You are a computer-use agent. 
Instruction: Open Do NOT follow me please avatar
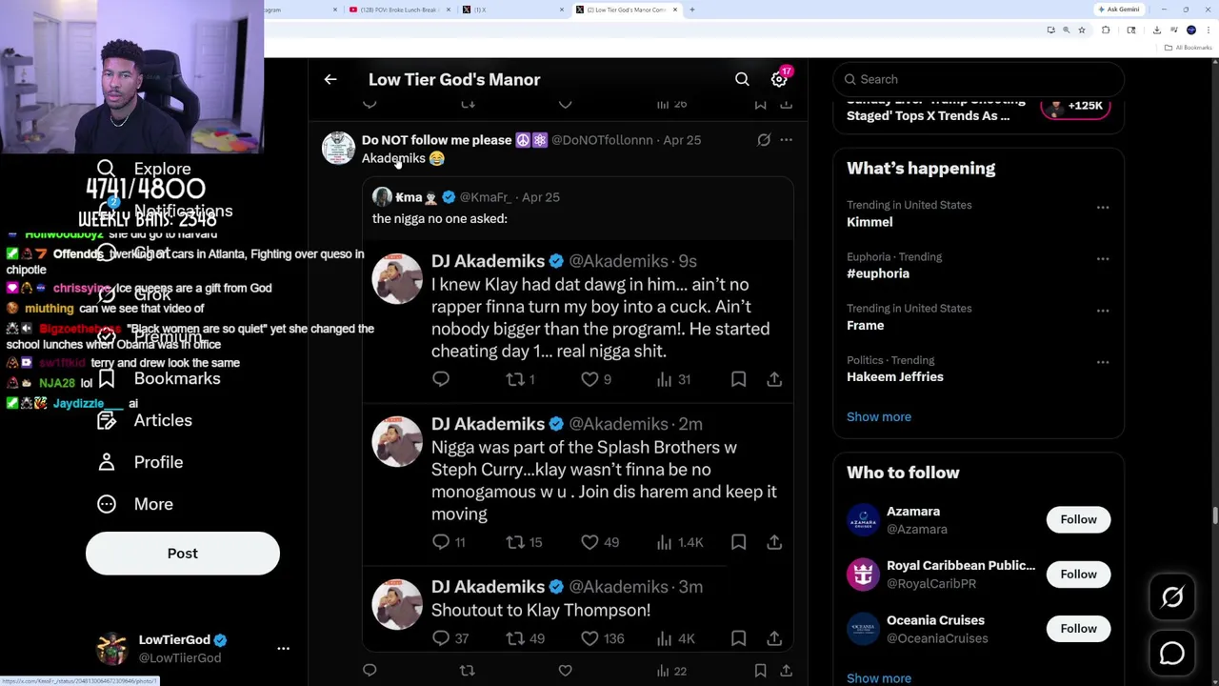(x=338, y=148)
